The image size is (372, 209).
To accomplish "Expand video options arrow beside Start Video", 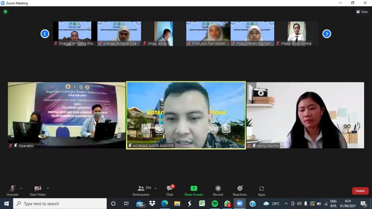I will click(48, 188).
